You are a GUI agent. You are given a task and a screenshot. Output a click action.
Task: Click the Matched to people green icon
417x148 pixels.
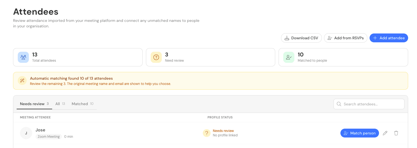pos(289,57)
